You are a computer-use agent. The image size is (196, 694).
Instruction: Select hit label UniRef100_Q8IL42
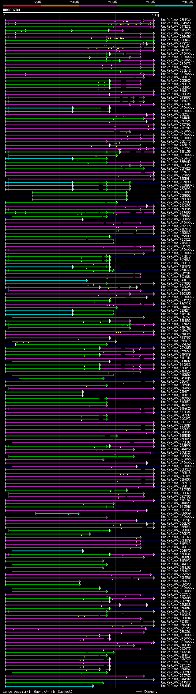point(176,70)
